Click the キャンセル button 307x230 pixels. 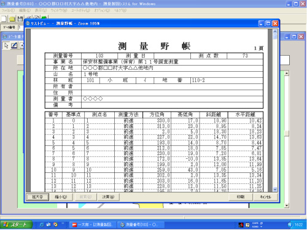[x=265, y=197]
